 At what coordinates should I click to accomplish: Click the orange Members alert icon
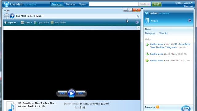(158, 107)
